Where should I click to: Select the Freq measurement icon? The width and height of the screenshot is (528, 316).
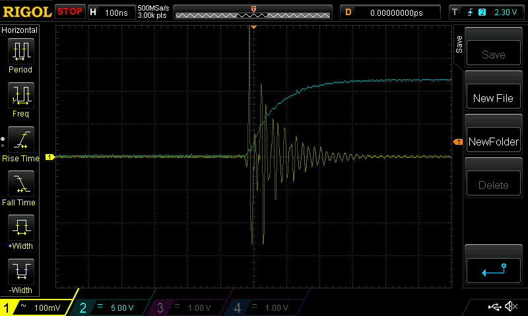[21, 95]
